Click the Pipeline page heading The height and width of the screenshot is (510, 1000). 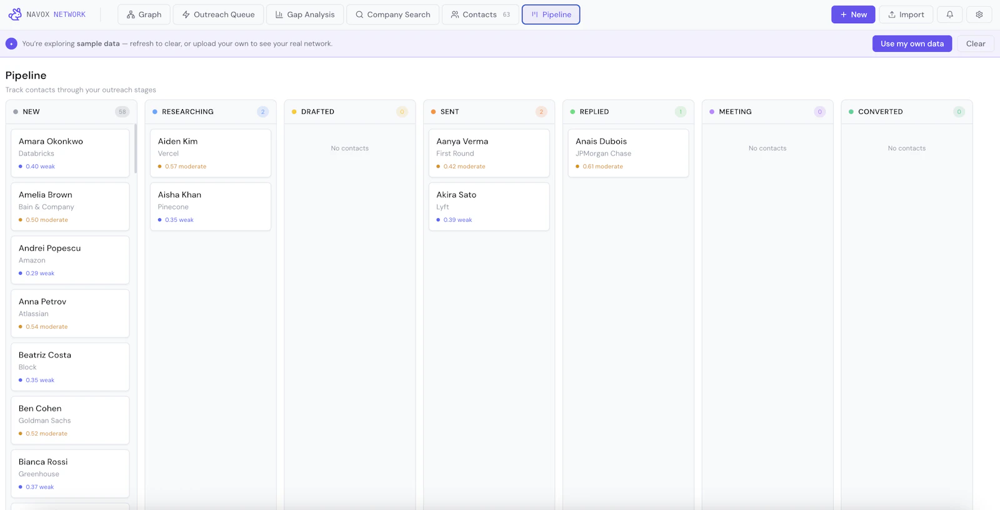(x=26, y=75)
